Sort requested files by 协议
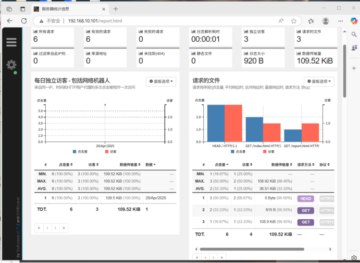The image size is (360, 263). pyautogui.click(x=325, y=164)
